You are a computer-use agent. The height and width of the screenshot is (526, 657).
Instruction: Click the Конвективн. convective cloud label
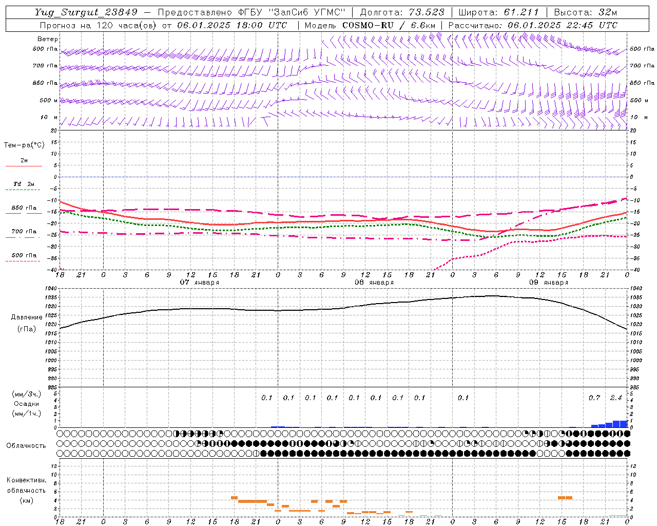[x=26, y=480]
